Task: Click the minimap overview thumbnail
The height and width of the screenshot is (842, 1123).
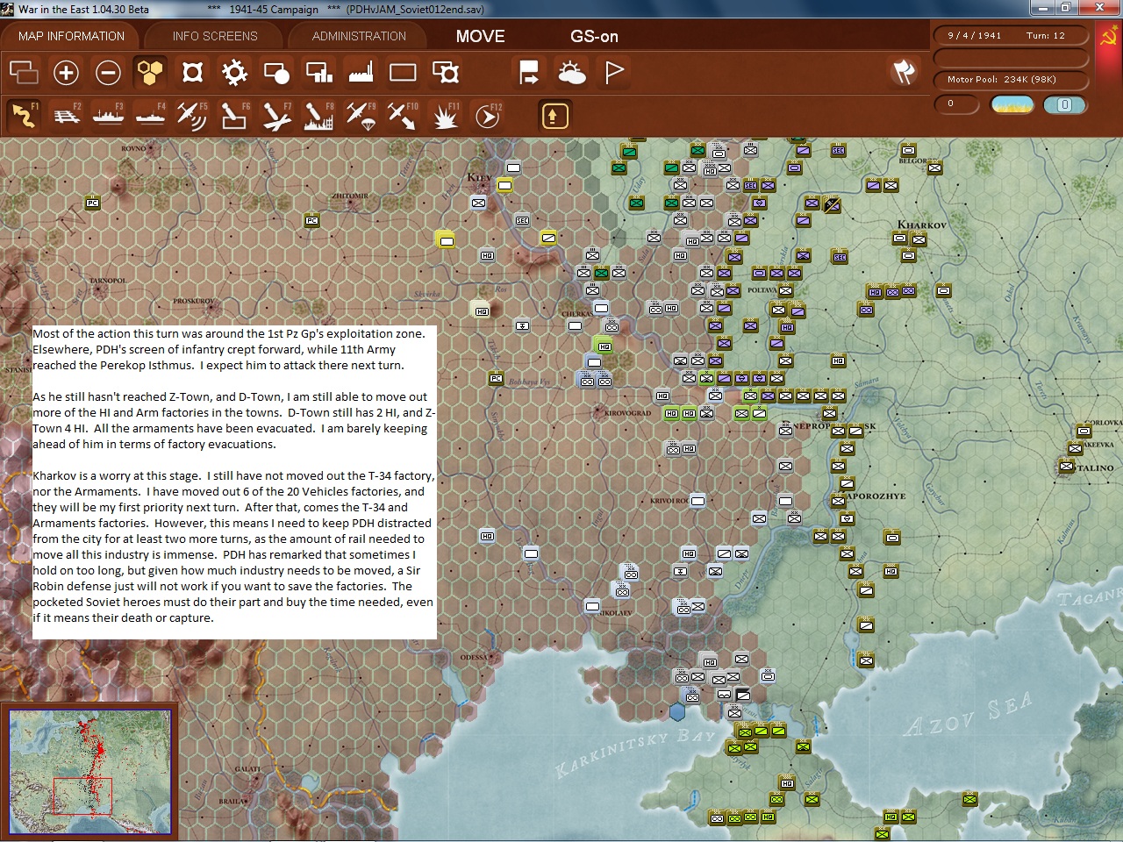Action: [90, 772]
